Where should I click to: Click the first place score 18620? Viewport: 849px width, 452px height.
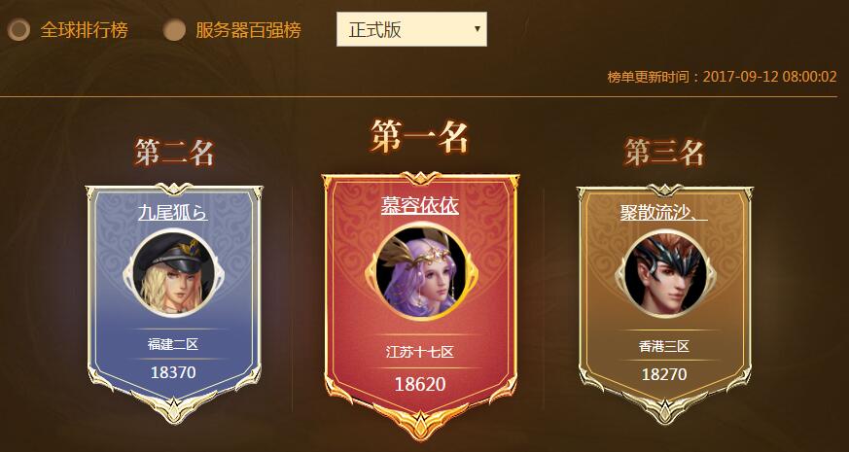click(x=420, y=384)
